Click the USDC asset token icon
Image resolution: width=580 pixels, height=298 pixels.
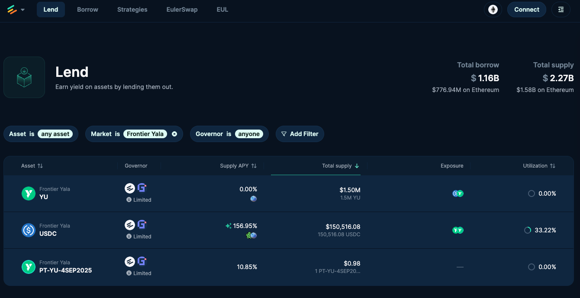point(29,230)
